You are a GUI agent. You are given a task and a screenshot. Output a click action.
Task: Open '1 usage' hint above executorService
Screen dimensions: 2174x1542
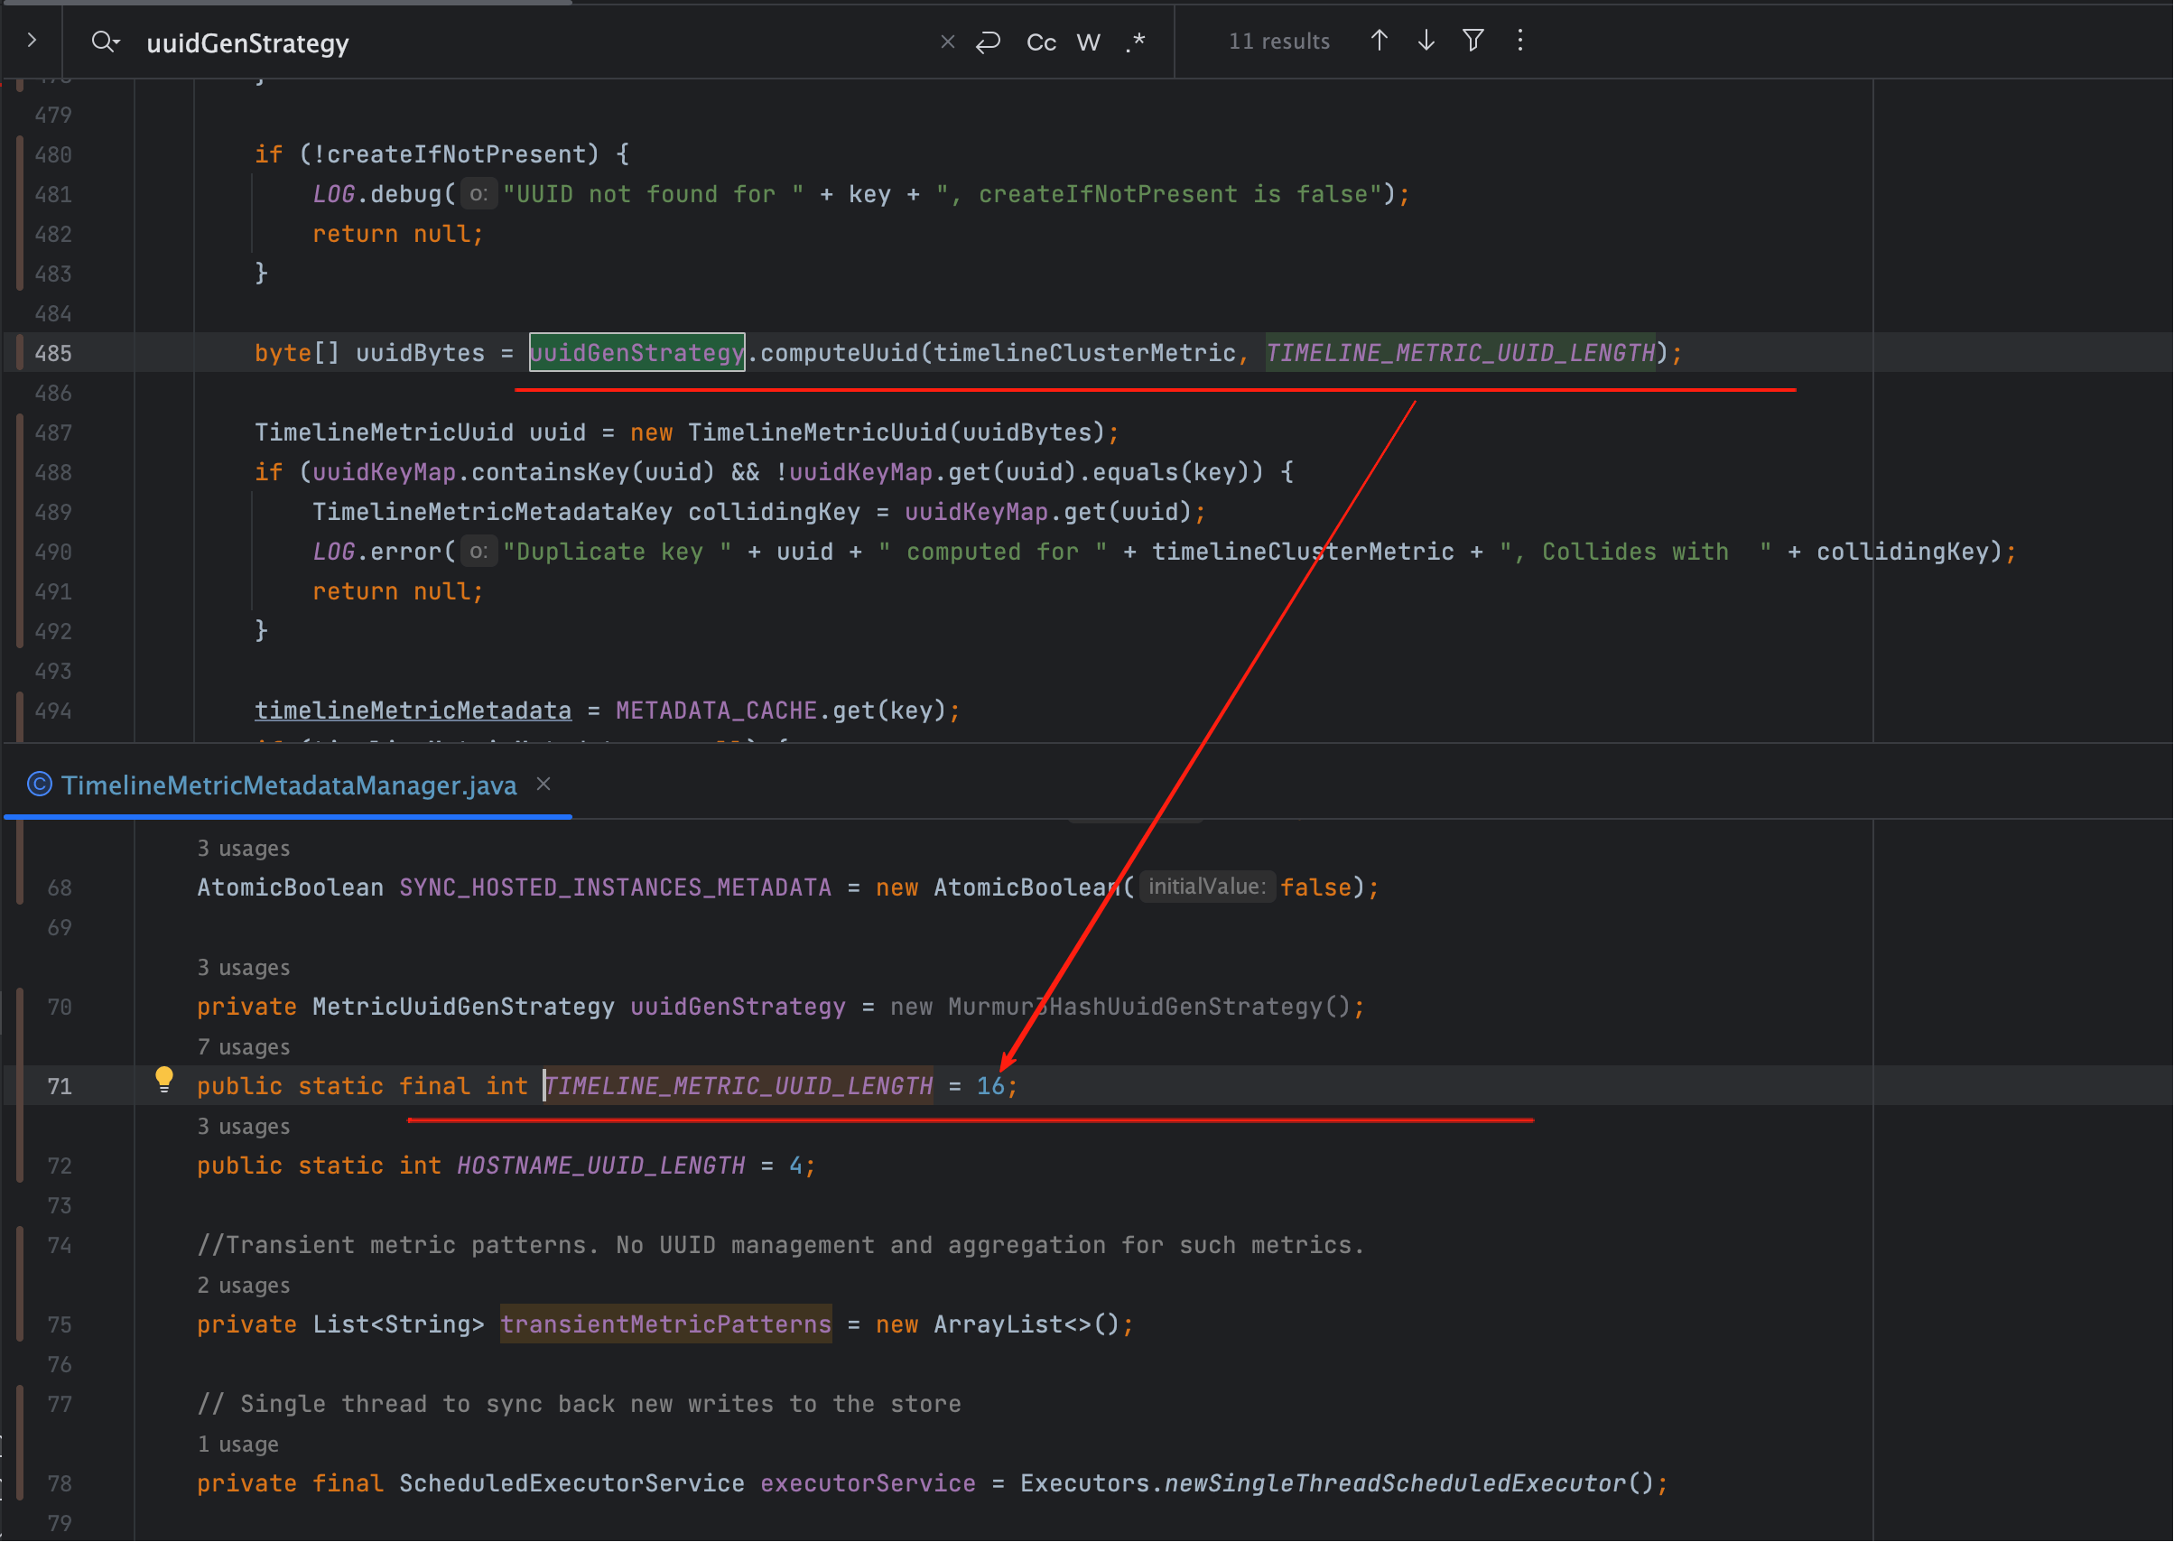tap(237, 1444)
